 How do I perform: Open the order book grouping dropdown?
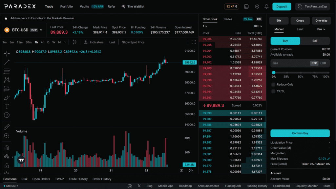tap(205, 26)
